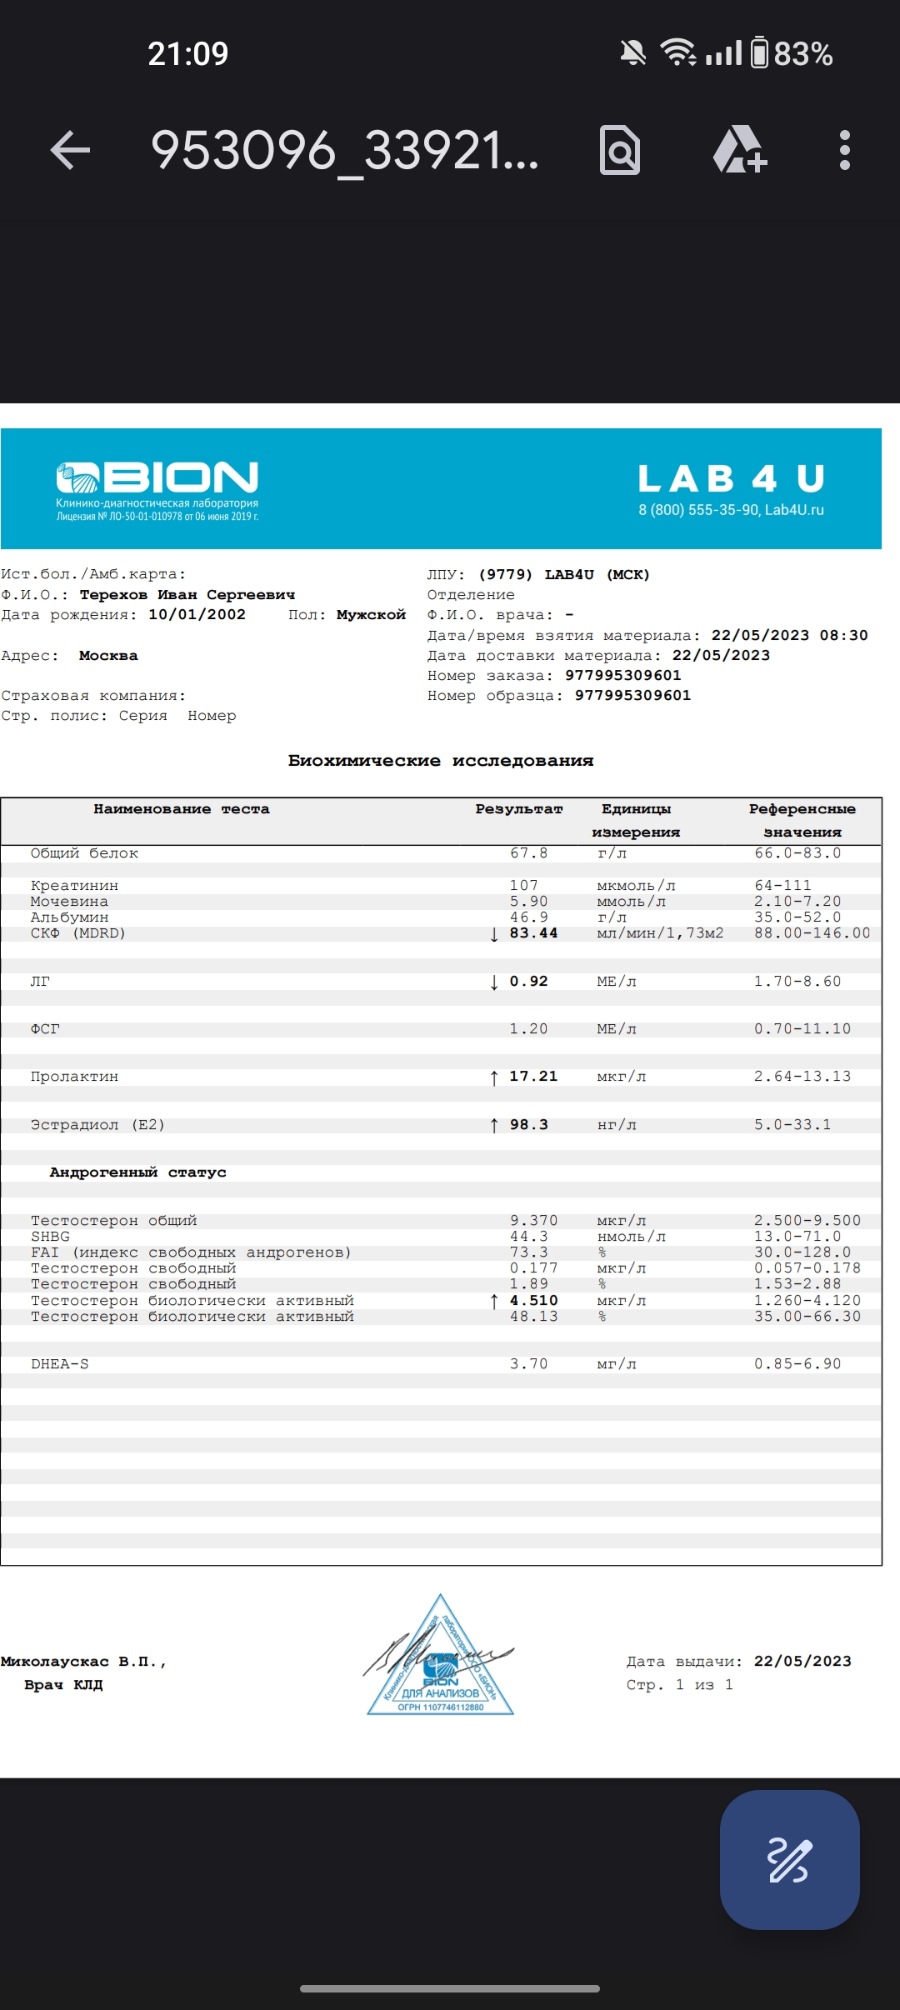Tap the file title 953096_33921...
900x2010 pixels.
[344, 151]
